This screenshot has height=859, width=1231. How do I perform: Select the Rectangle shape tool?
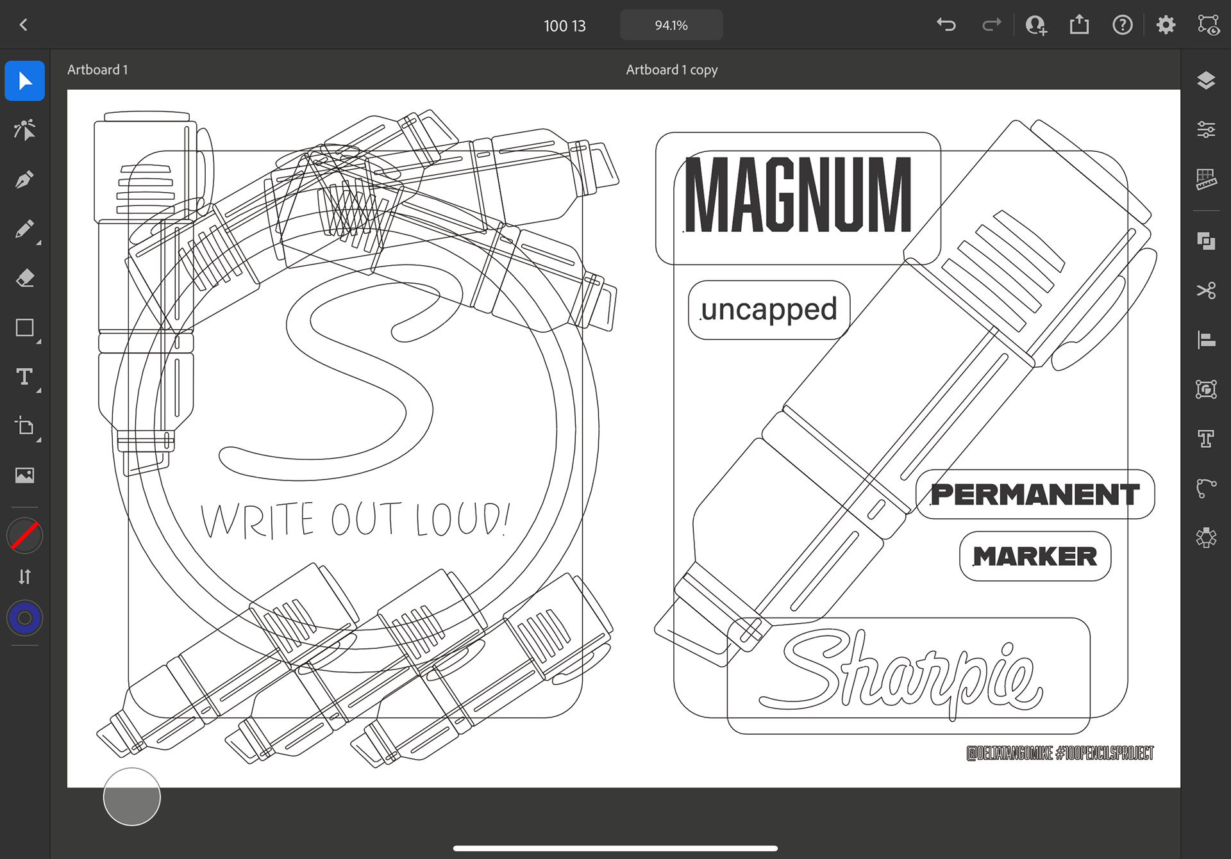coord(25,327)
